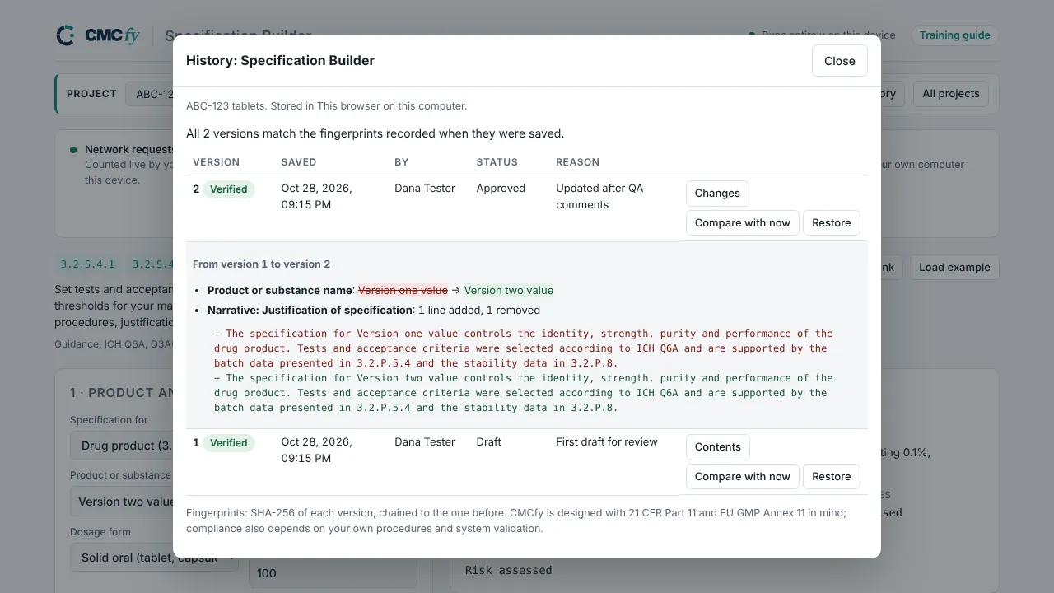Click 'First draft for review' reason
This screenshot has width=1054, height=593.
607,442
